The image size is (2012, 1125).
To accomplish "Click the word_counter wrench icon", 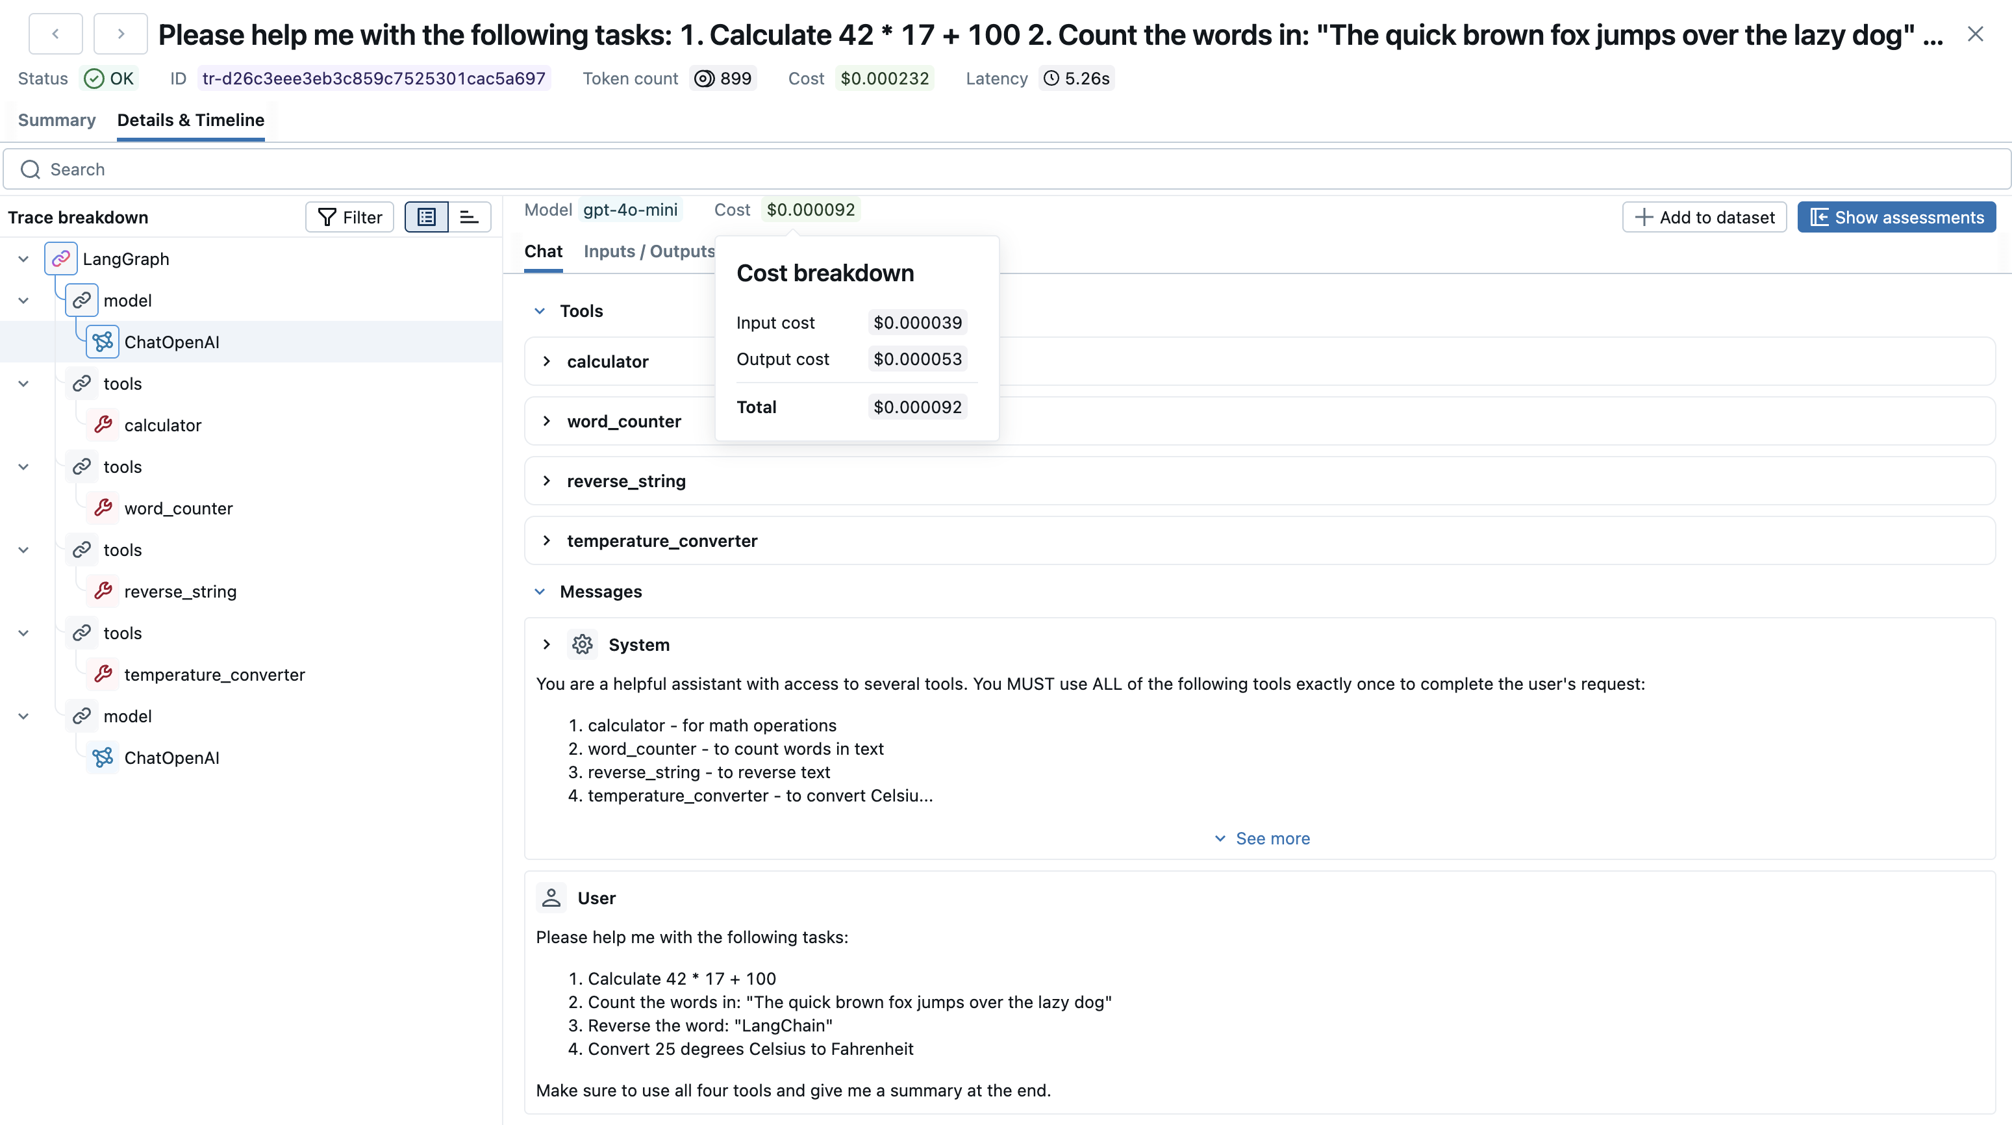I will click(103, 509).
